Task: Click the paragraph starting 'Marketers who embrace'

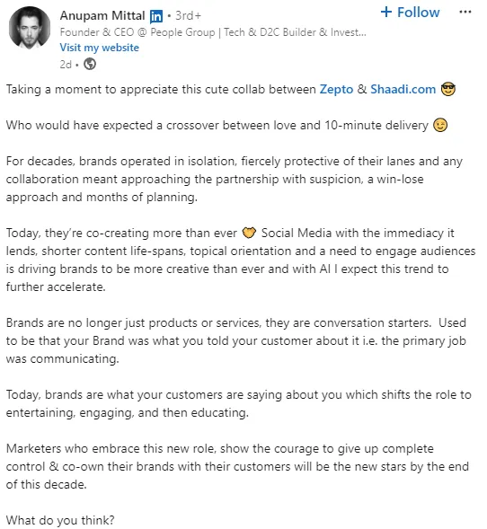Action: (237, 467)
